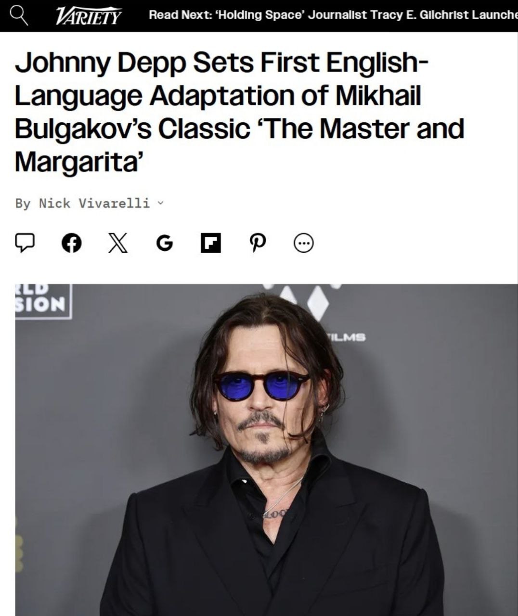Click the 'FILMS' logo behind the actor
The height and width of the screenshot is (616, 518).
point(346,337)
